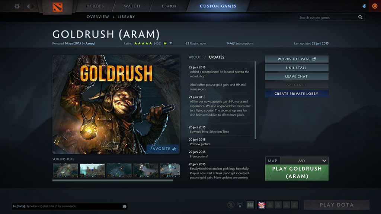Open the settings gear icon
381x214 pixels.
17,6
